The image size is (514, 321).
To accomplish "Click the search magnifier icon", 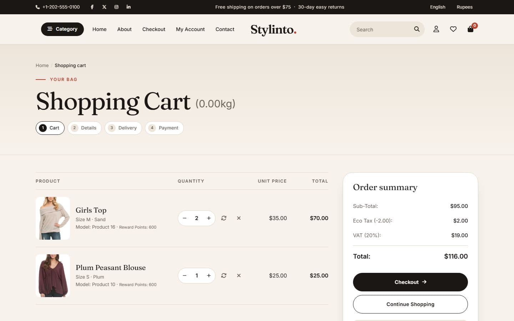I will pyautogui.click(x=417, y=29).
